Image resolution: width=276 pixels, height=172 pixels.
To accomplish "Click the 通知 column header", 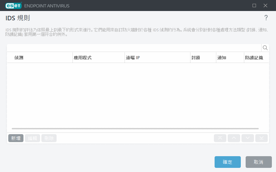I will [221, 58].
